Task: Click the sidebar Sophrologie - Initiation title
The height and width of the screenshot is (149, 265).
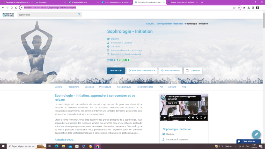Action: point(177,129)
